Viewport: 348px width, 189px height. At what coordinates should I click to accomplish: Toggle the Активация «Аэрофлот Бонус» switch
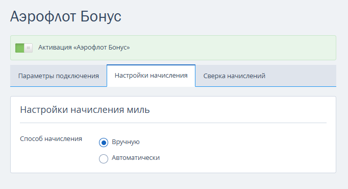tap(24, 48)
